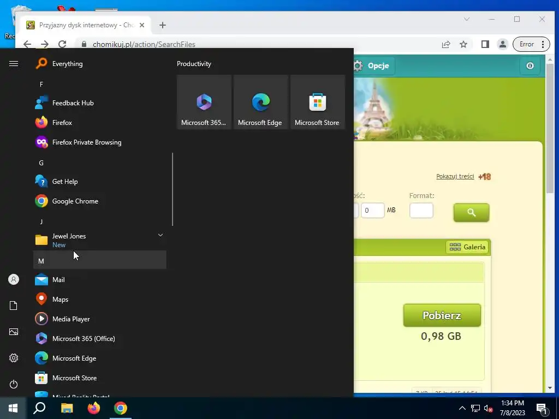Switch to Firefox on the taskbar

coord(94,408)
